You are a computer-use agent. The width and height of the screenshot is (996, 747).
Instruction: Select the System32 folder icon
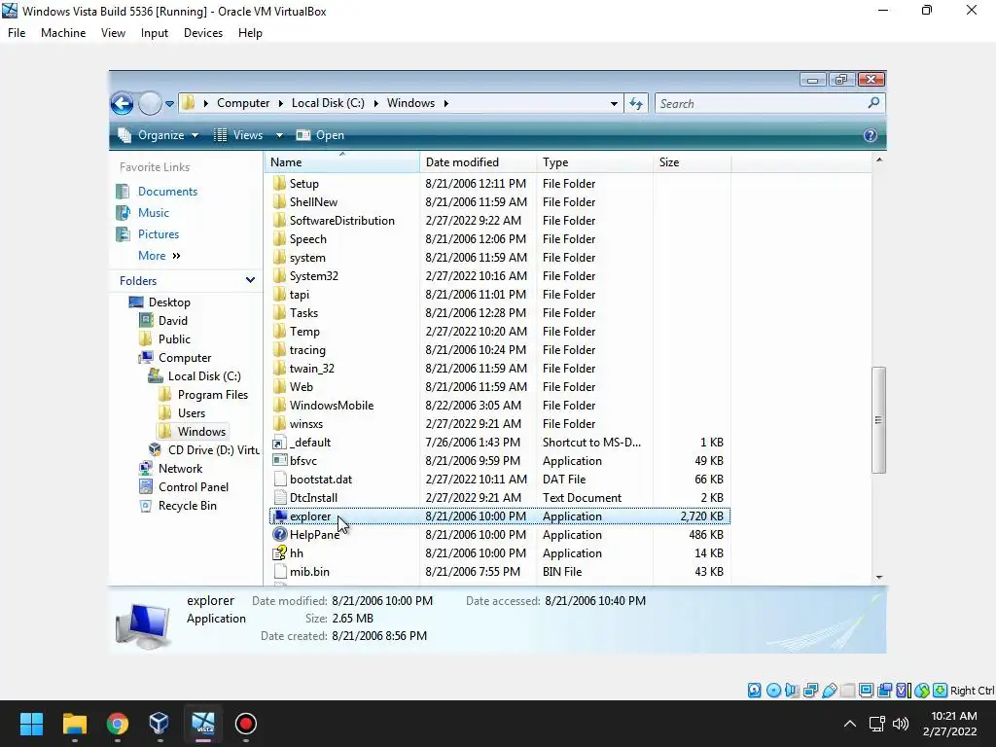[x=279, y=275]
